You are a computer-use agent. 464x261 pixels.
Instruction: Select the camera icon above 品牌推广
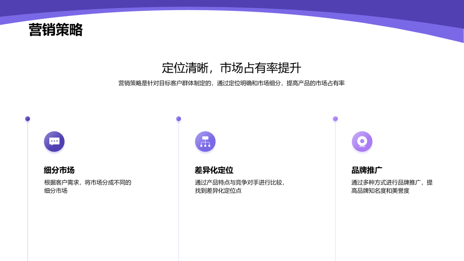(362, 141)
